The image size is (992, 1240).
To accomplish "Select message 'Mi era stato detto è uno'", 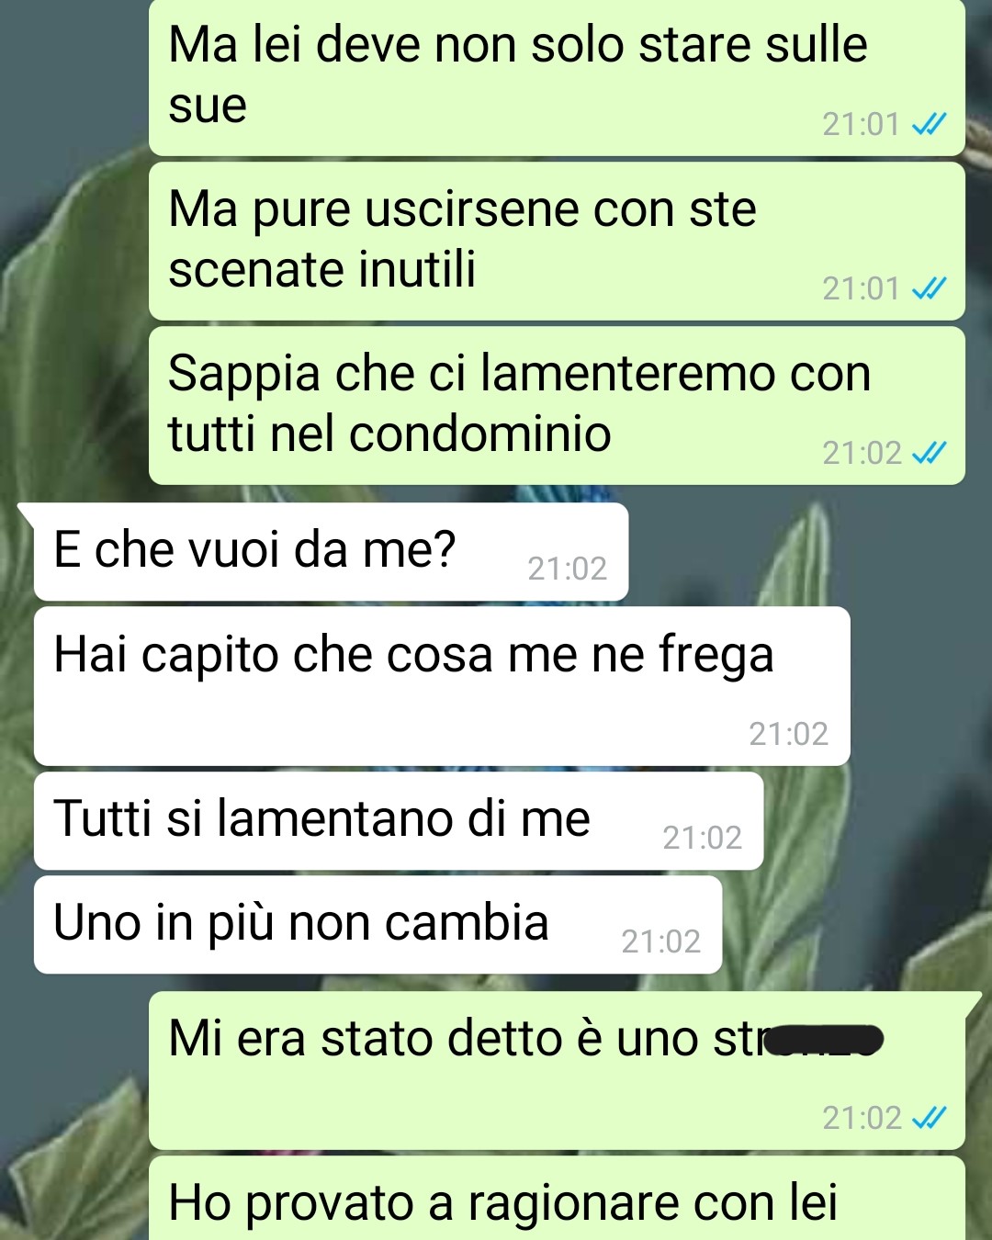I will pos(557,1071).
